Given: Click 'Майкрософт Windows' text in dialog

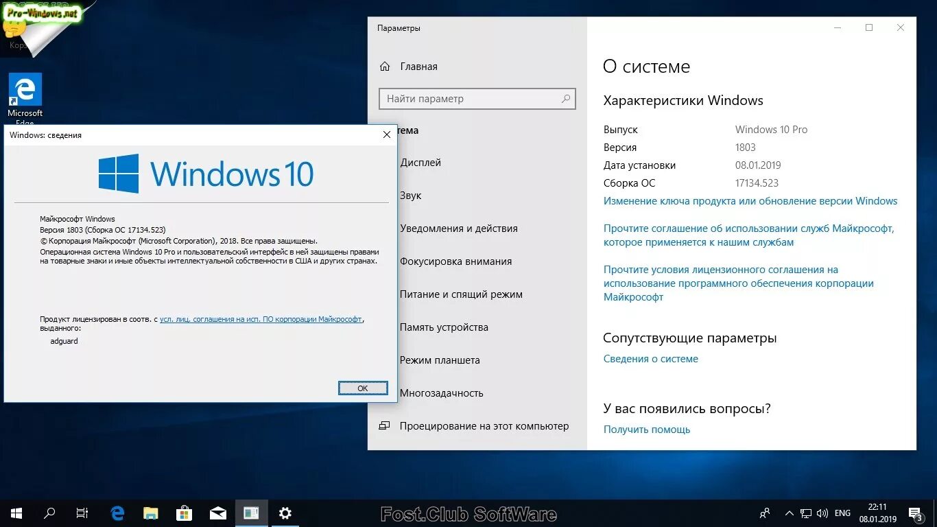Looking at the screenshot, I should 78,219.
